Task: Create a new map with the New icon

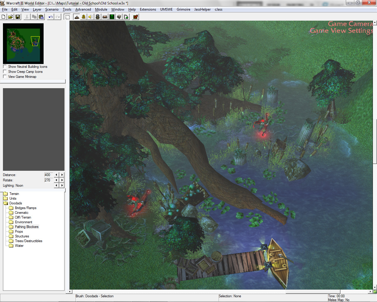Action: (x=4, y=17)
